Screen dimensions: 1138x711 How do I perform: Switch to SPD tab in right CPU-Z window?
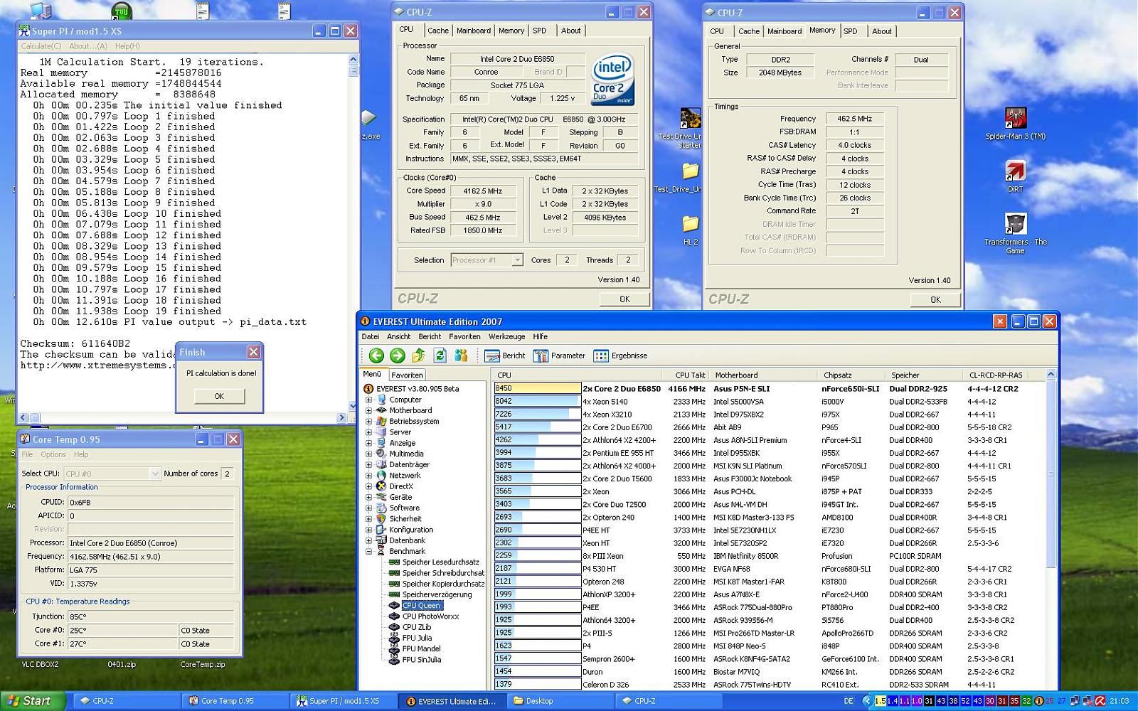(850, 31)
